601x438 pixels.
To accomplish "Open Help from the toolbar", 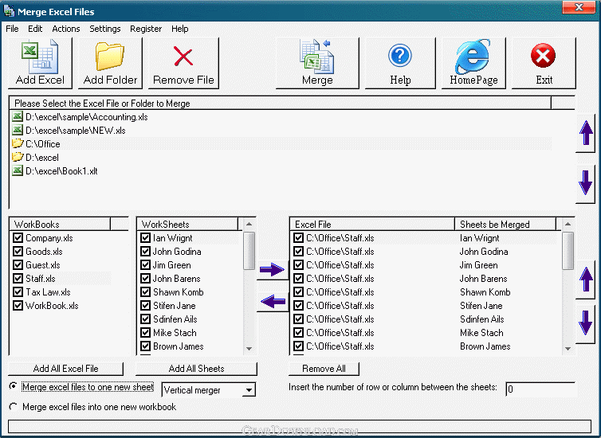I will (400, 63).
